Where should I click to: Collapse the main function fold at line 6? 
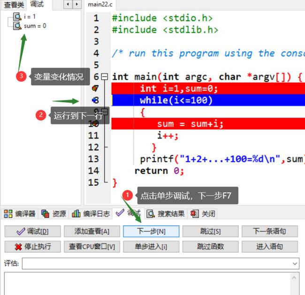[105, 76]
